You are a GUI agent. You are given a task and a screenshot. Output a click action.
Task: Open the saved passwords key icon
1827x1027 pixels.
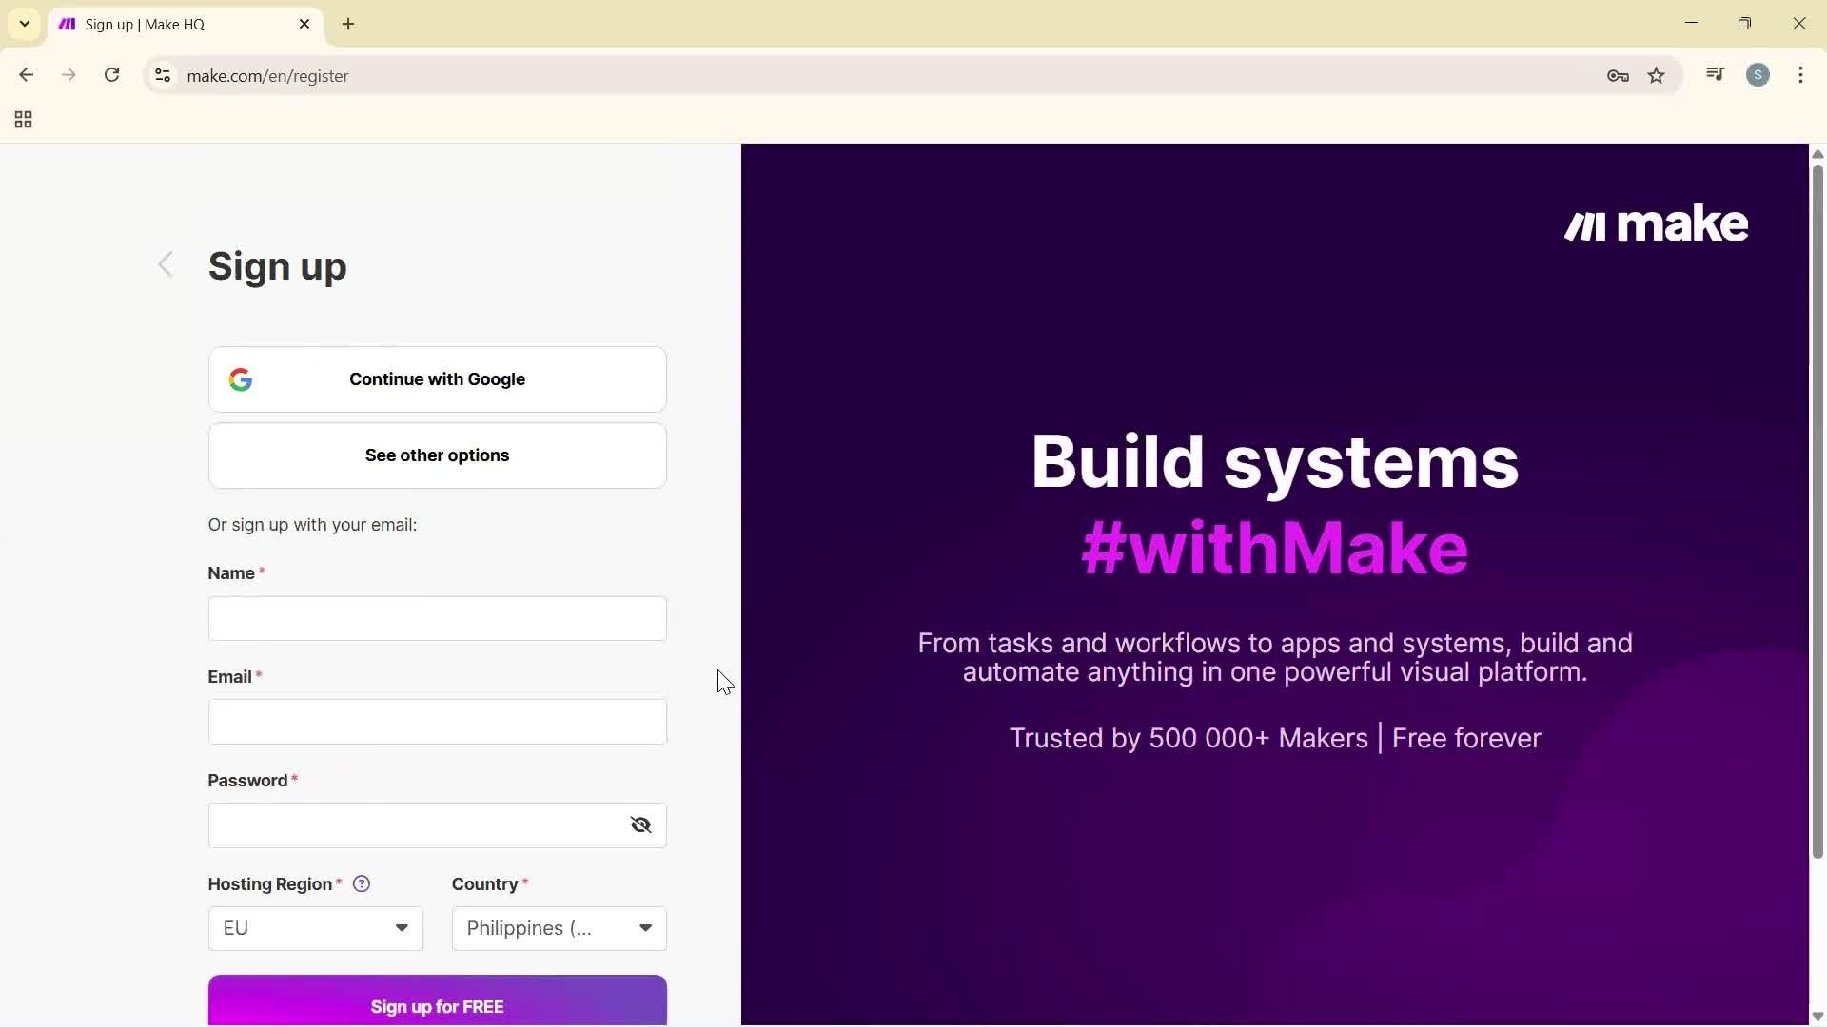(x=1617, y=76)
